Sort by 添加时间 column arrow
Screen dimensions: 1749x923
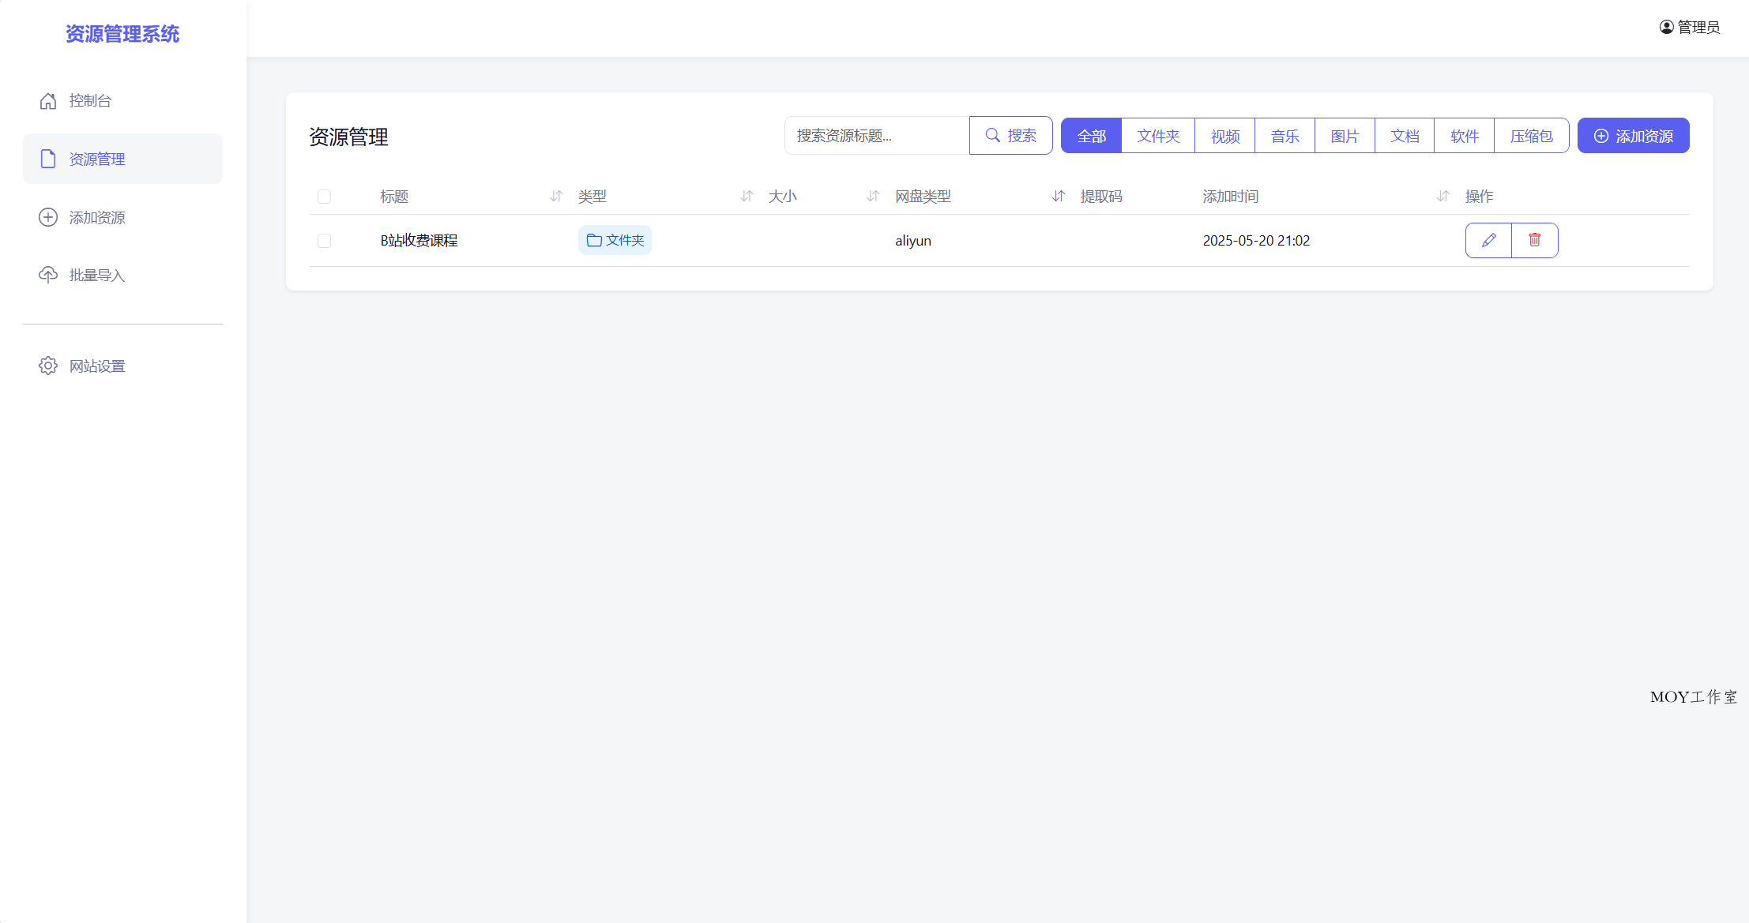[1442, 196]
